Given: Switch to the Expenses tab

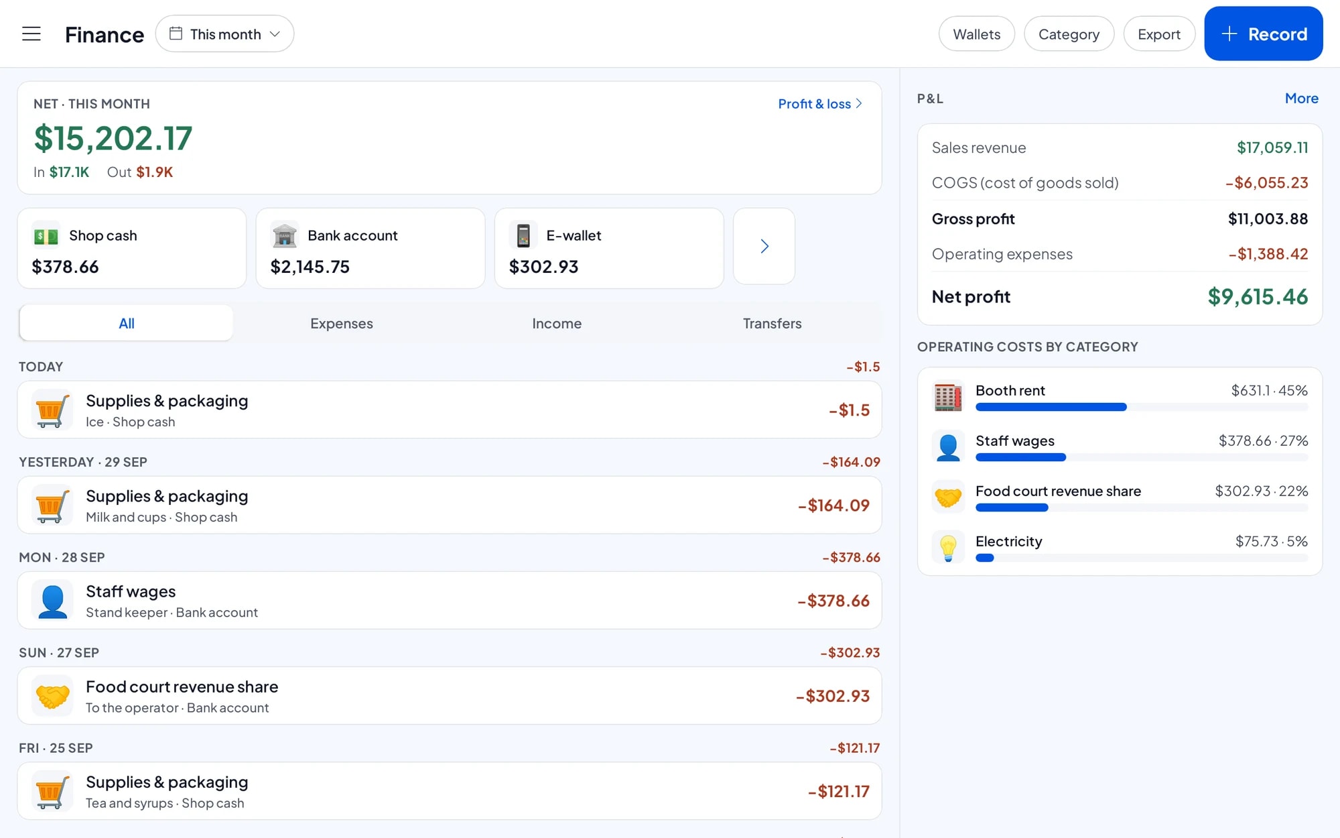Looking at the screenshot, I should (342, 323).
